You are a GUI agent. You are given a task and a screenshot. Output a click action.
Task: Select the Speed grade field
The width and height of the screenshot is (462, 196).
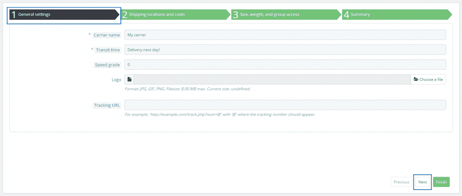pyautogui.click(x=285, y=65)
